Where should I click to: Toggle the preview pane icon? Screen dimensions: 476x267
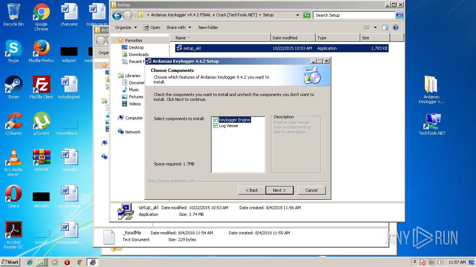[x=385, y=27]
